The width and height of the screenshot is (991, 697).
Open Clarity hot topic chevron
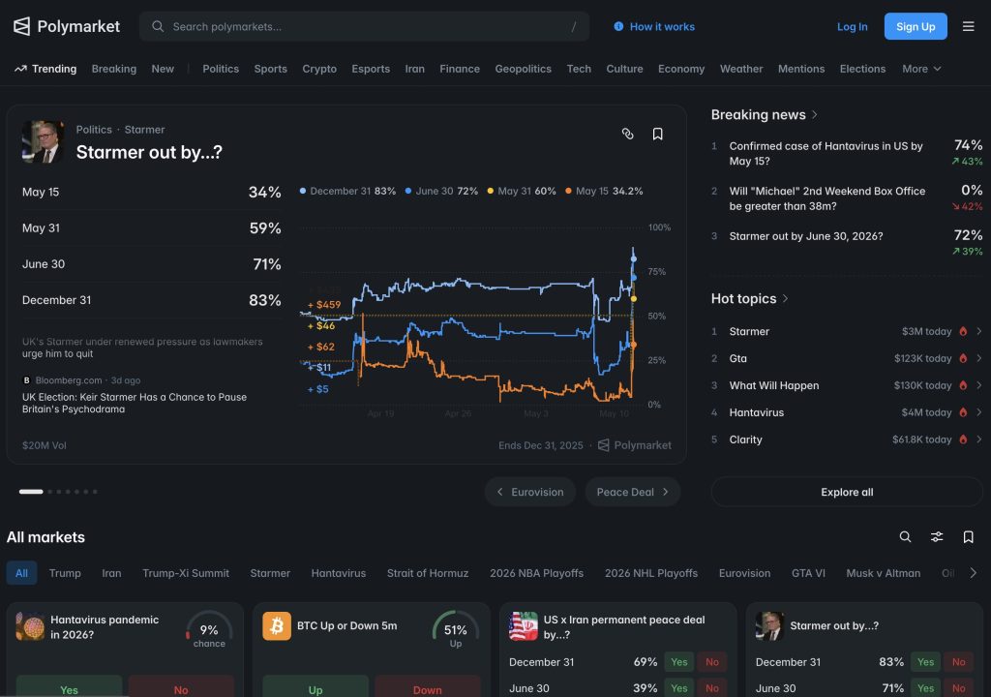click(979, 439)
